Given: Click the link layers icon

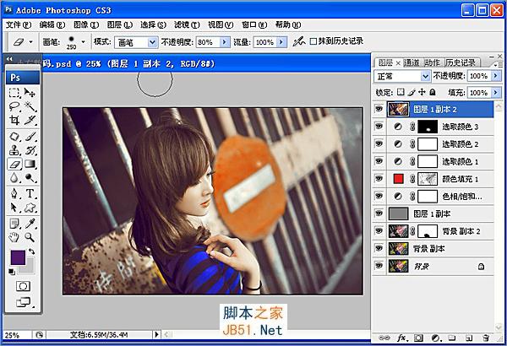Looking at the screenshot, I should point(384,338).
